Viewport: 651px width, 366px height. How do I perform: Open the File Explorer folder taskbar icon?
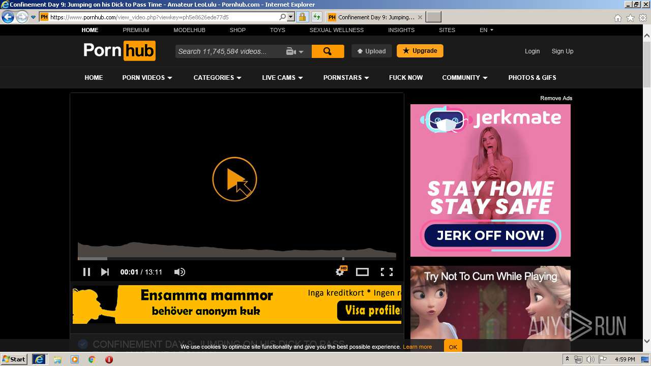[x=57, y=359]
